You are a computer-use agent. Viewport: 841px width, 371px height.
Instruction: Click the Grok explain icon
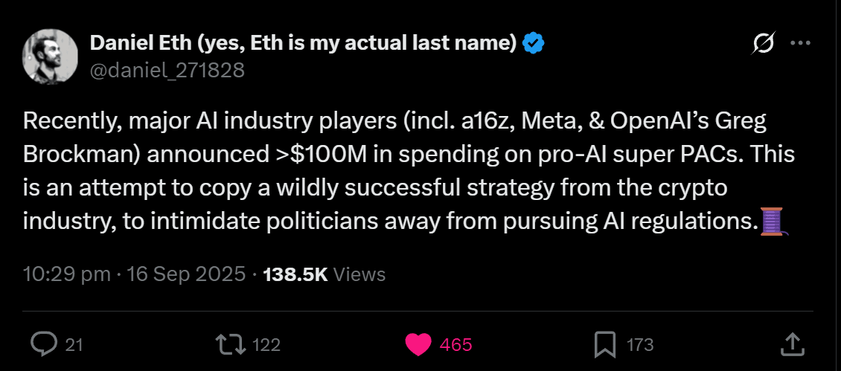(x=763, y=45)
